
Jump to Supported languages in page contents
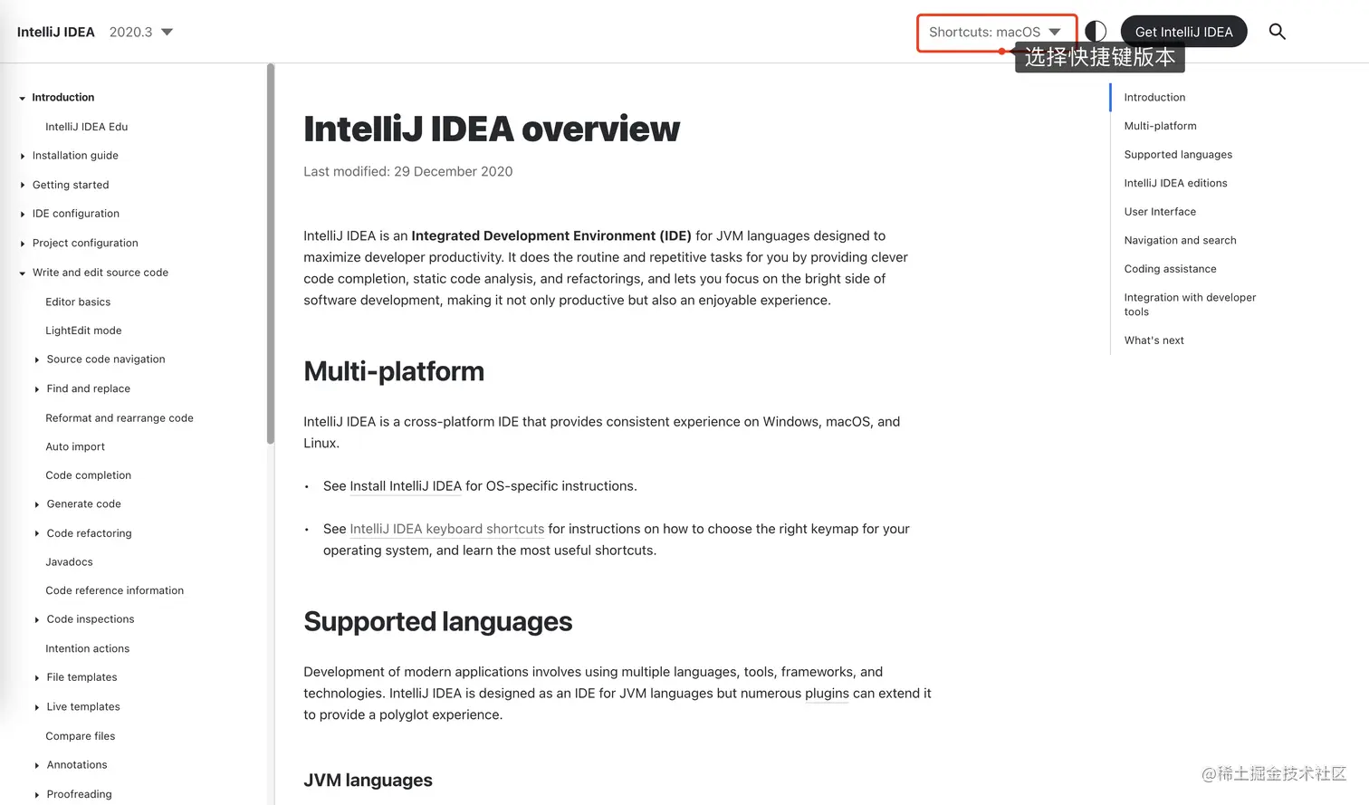(x=1178, y=154)
